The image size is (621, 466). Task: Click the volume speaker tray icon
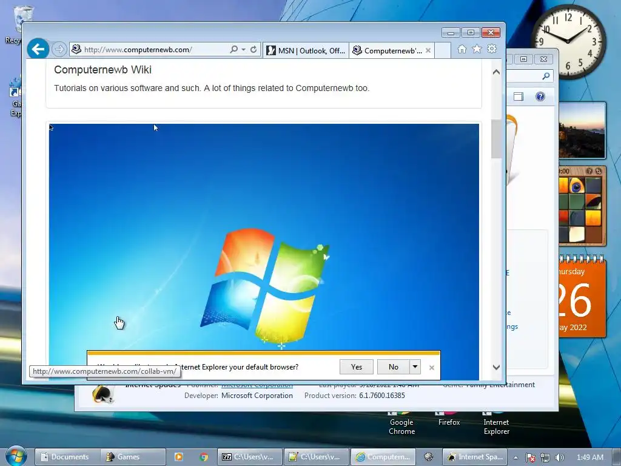pos(559,458)
